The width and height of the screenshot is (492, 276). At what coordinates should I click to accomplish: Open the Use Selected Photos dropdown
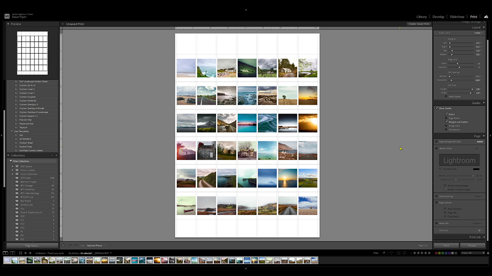point(96,246)
